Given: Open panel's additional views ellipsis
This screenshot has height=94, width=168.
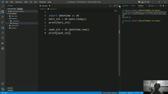Looking at the screenshot, I should click(146, 6).
